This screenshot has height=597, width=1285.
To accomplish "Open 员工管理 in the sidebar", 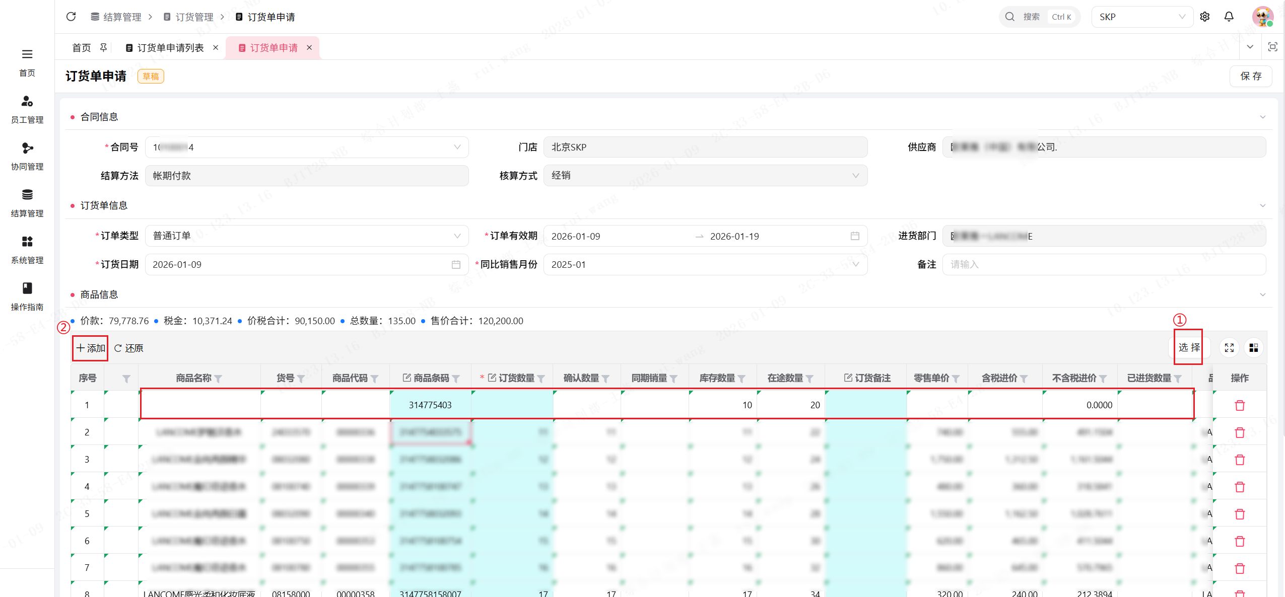I will [27, 109].
